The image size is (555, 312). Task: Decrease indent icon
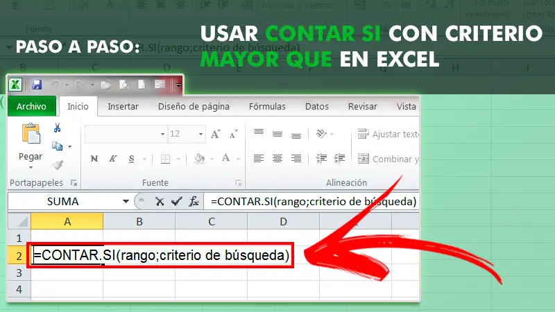pos(321,159)
